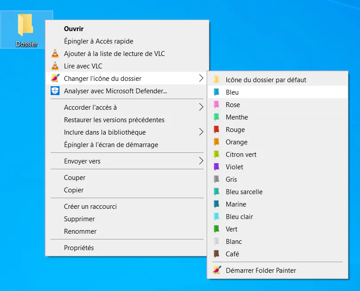The height and width of the screenshot is (291, 360).
Task: Click the light blue folder icon next to Bleu clair
Action: [x=216, y=216]
